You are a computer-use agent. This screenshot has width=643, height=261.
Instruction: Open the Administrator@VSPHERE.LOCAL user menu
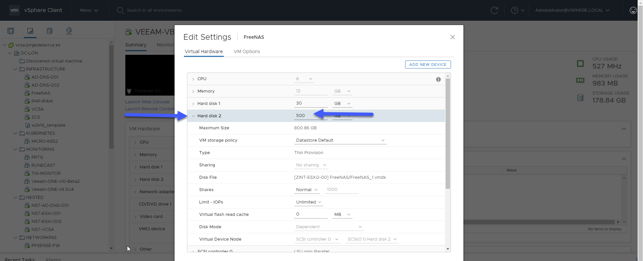(x=572, y=10)
